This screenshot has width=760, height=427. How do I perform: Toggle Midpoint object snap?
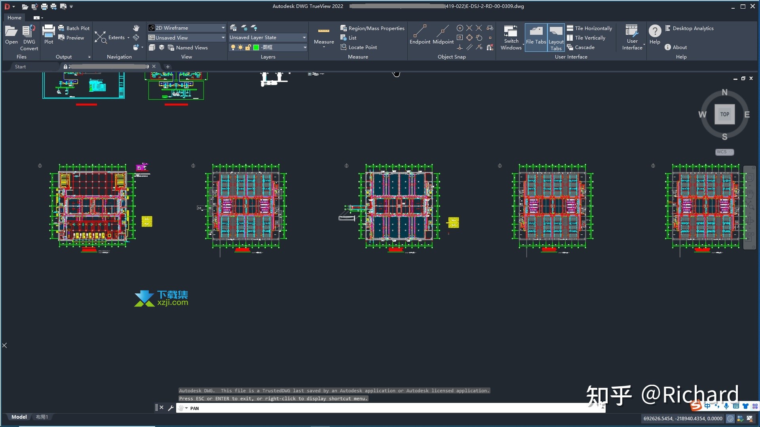point(443,35)
